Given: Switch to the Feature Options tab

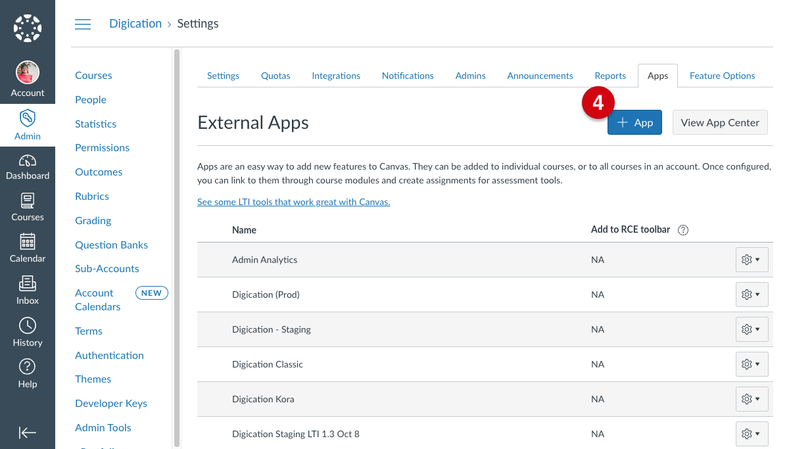Looking at the screenshot, I should [722, 76].
